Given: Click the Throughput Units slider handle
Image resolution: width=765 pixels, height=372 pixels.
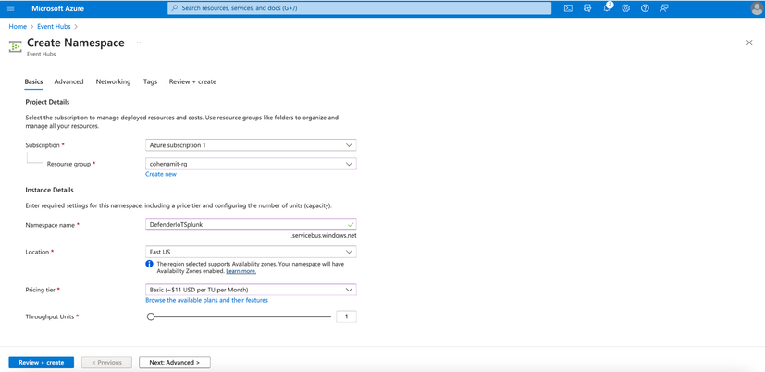Looking at the screenshot, I should (151, 316).
